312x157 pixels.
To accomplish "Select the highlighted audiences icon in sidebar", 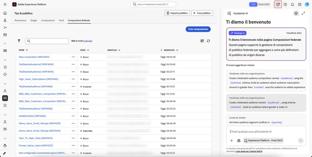I will (5, 98).
